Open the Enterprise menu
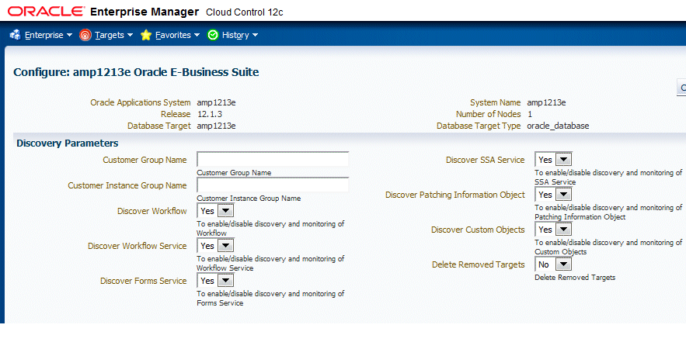Image resolution: width=686 pixels, height=349 pixels. pos(48,35)
